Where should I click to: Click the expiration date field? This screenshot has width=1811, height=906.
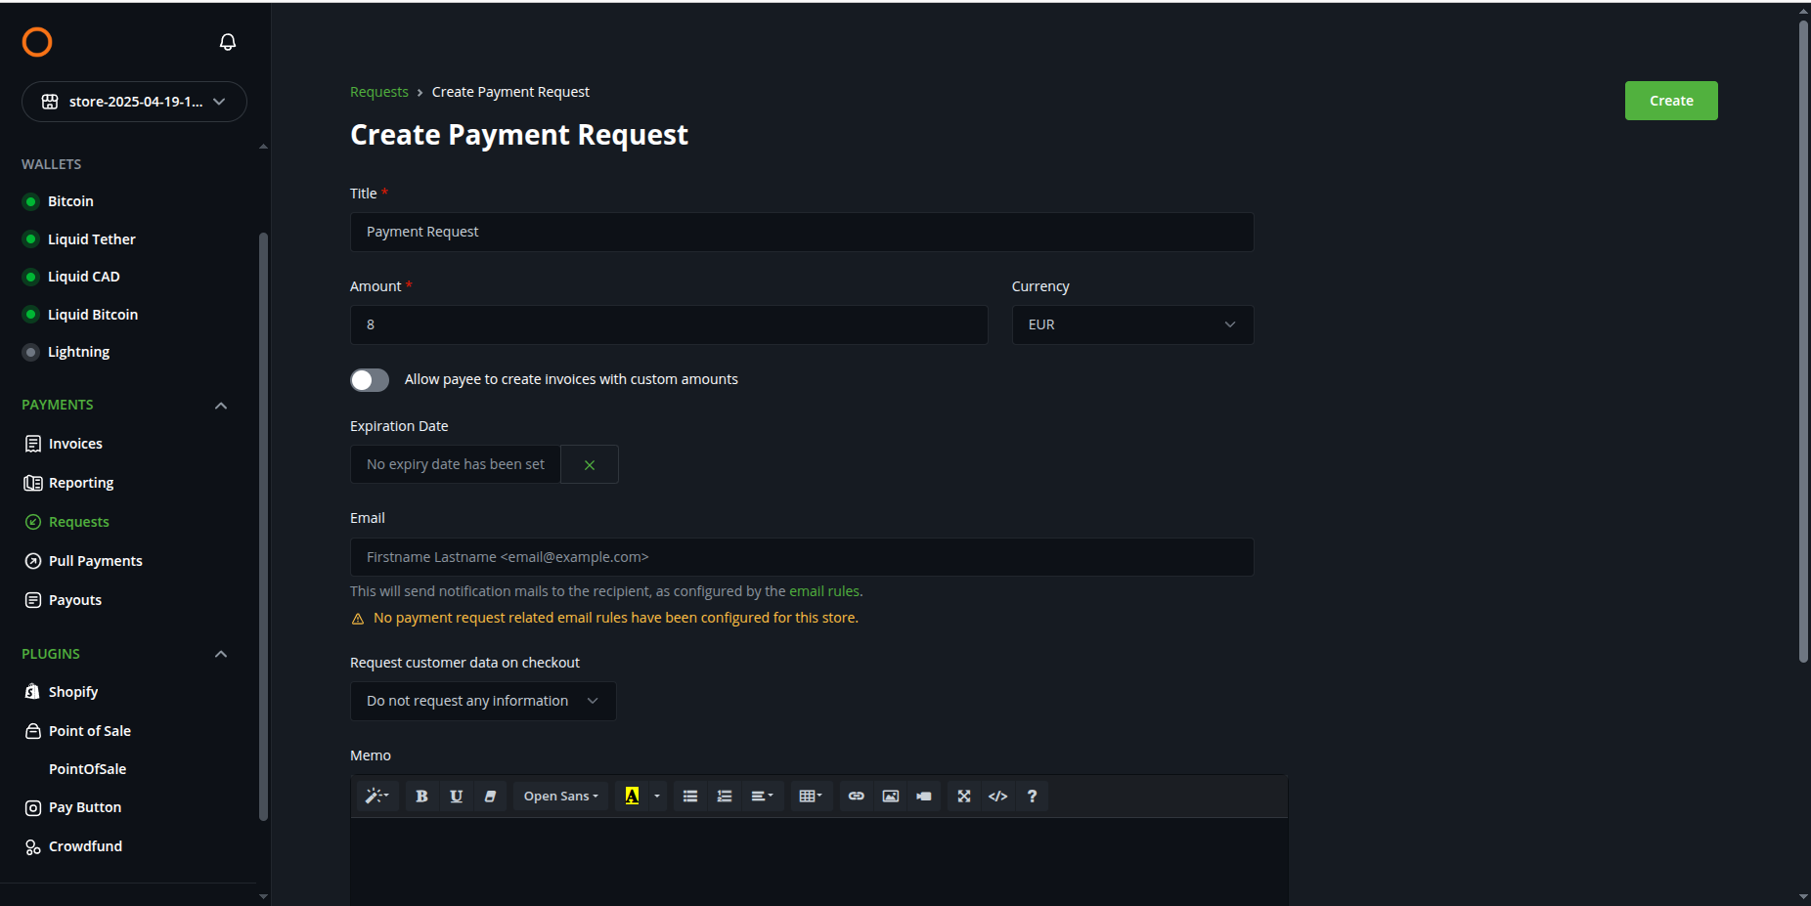click(x=456, y=464)
